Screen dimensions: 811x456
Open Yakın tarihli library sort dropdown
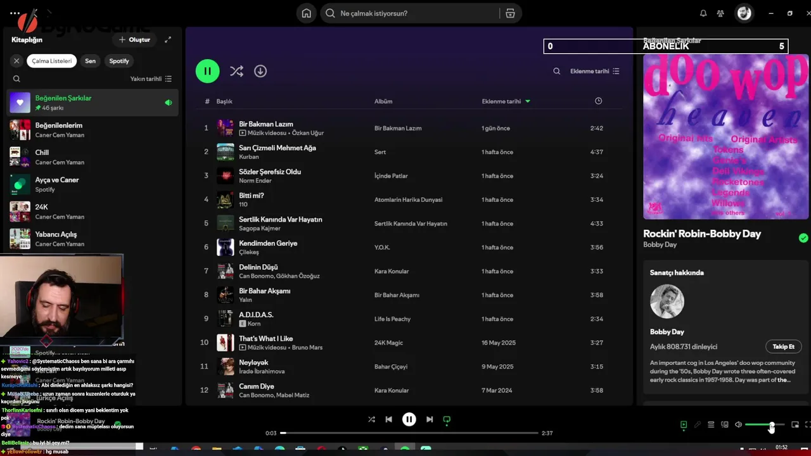151,79
